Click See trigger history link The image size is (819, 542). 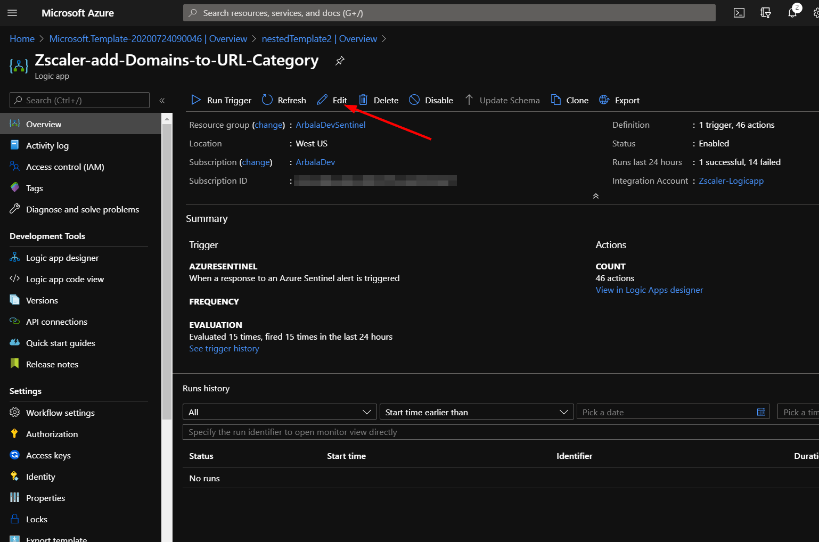pyautogui.click(x=224, y=348)
